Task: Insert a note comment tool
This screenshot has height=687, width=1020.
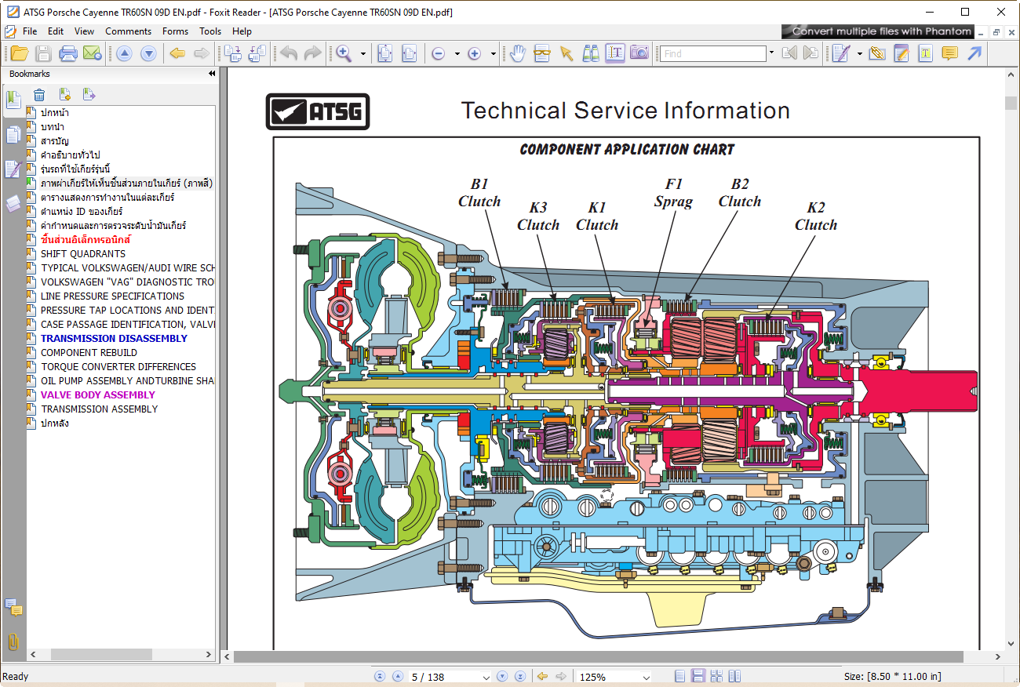Action: click(949, 53)
